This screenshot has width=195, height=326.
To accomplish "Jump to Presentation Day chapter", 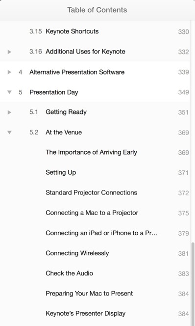I will coord(54,92).
